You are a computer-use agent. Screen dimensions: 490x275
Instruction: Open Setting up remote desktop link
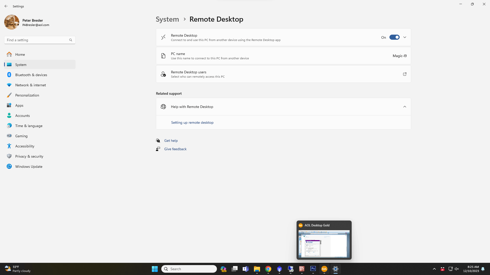(x=192, y=122)
